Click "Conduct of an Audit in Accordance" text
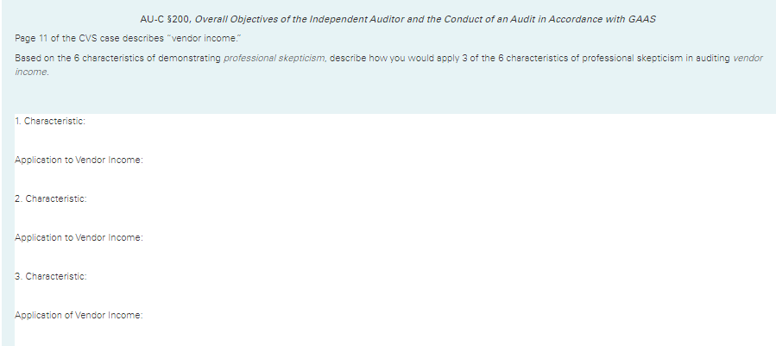This screenshot has height=346, width=776. [511, 19]
